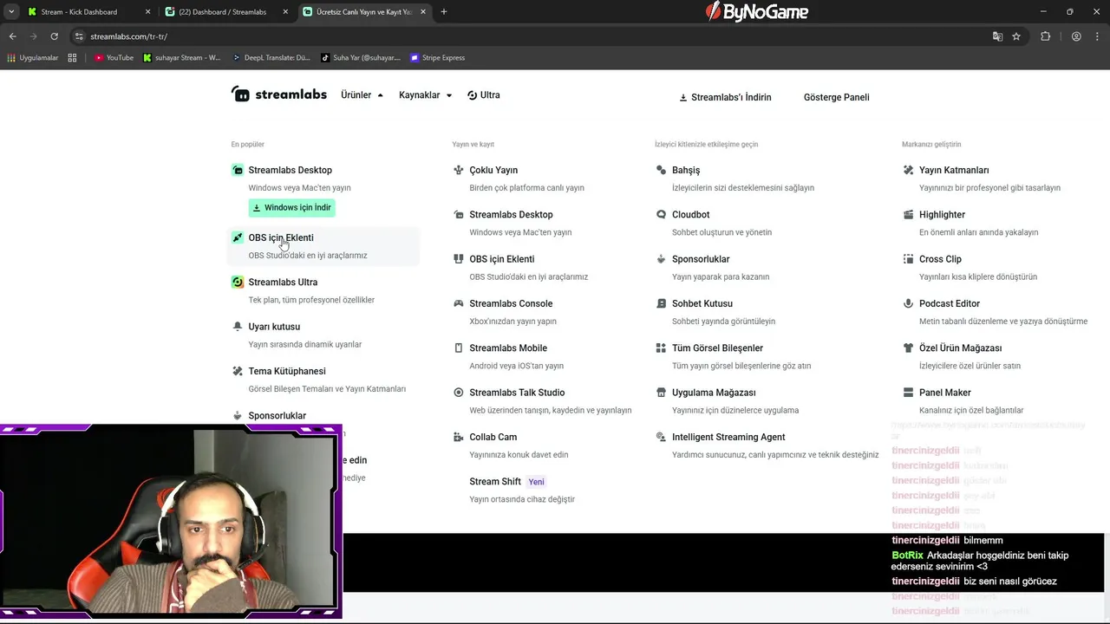This screenshot has height=624, width=1110.
Task: Collapse the Ürünler dropdown menu
Action: (362, 95)
